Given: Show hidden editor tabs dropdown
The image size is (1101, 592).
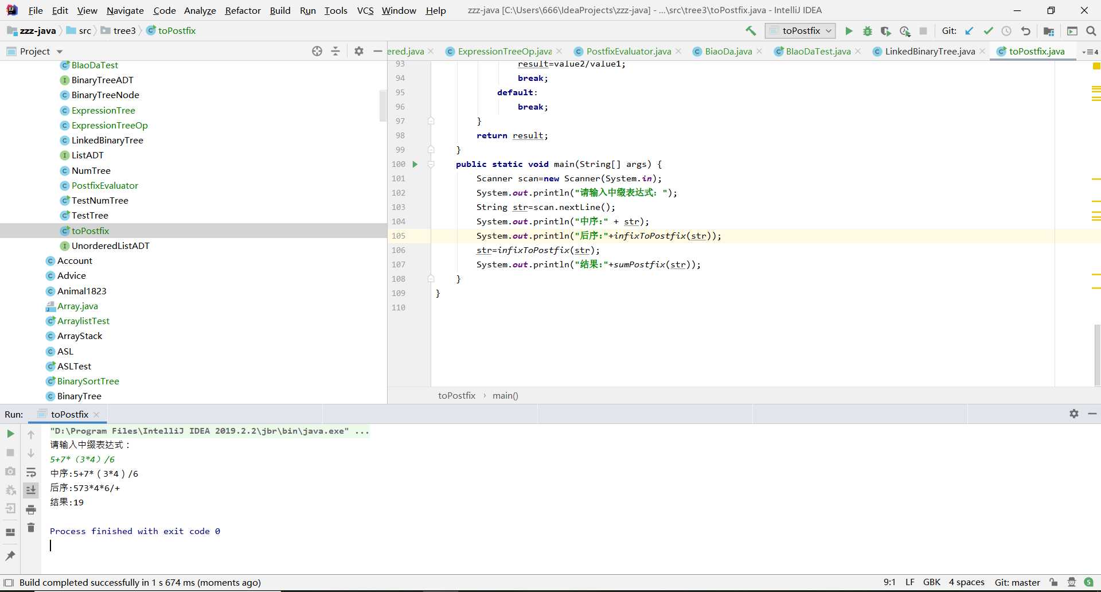Looking at the screenshot, I should point(1090,52).
